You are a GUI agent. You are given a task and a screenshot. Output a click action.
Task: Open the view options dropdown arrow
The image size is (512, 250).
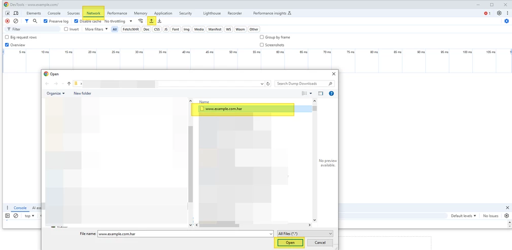click(x=311, y=94)
